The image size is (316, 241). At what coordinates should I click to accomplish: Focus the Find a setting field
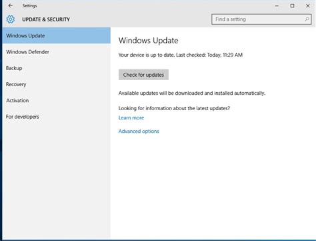coord(261,19)
